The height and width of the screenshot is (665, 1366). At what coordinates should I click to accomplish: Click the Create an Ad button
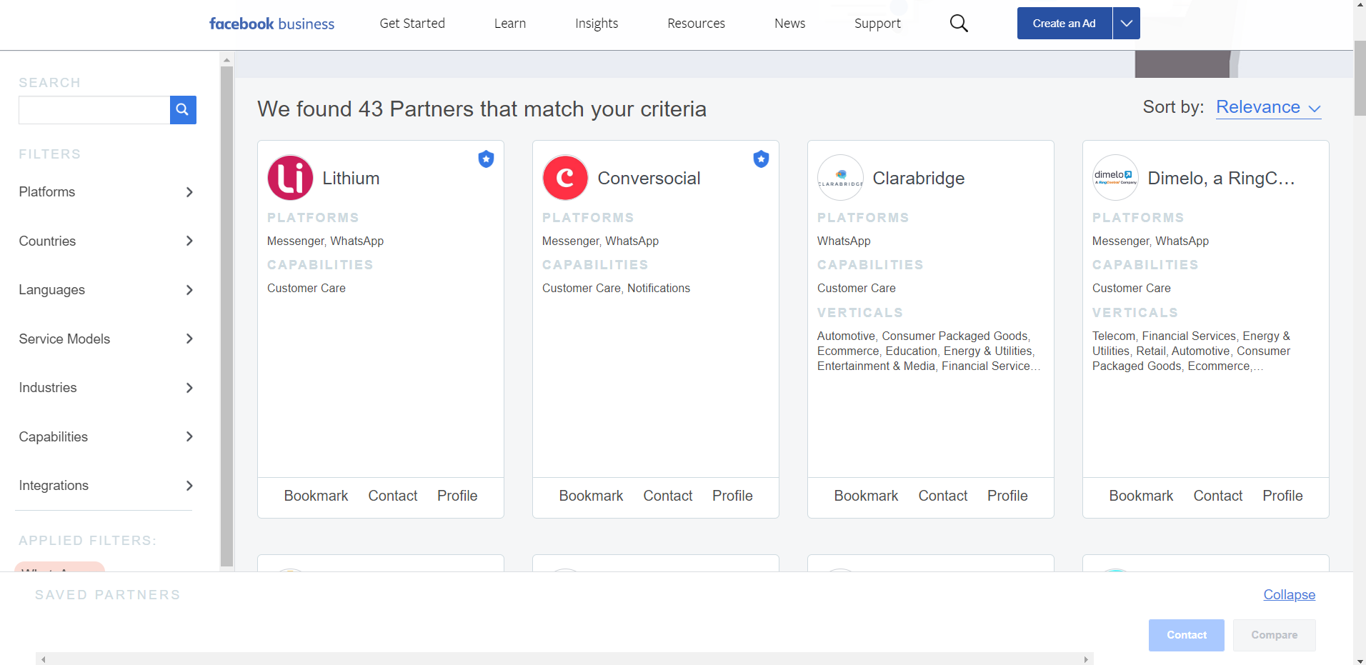pos(1065,24)
